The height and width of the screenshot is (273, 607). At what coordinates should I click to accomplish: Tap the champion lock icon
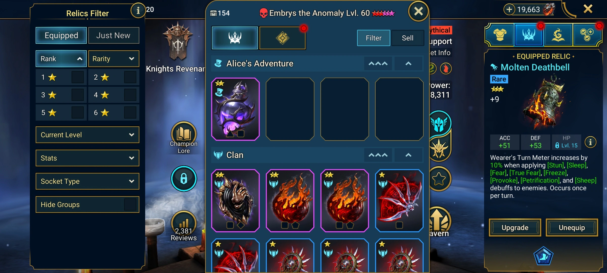pyautogui.click(x=184, y=178)
